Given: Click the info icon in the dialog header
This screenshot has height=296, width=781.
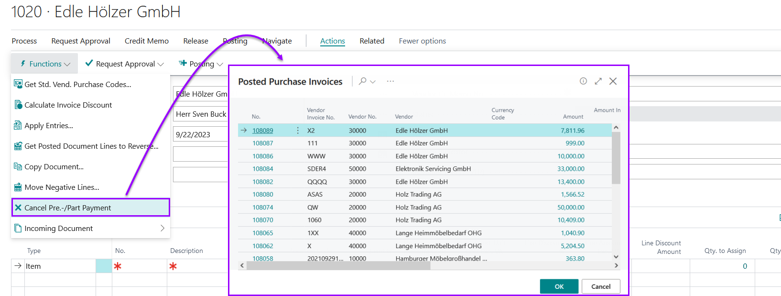Looking at the screenshot, I should [583, 81].
